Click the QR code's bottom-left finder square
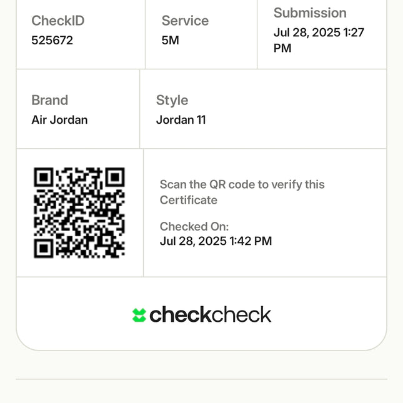The height and width of the screenshot is (403, 403). tap(43, 248)
